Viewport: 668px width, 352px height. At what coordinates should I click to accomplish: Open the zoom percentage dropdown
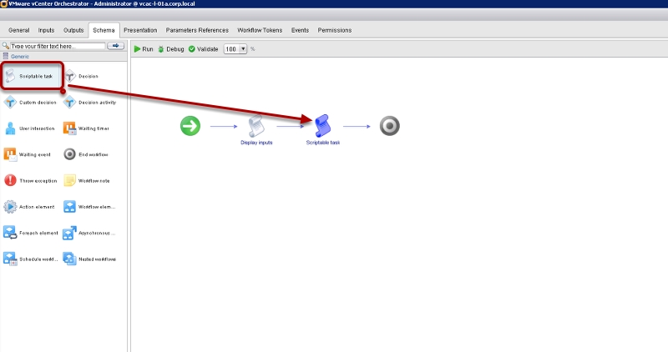click(243, 49)
